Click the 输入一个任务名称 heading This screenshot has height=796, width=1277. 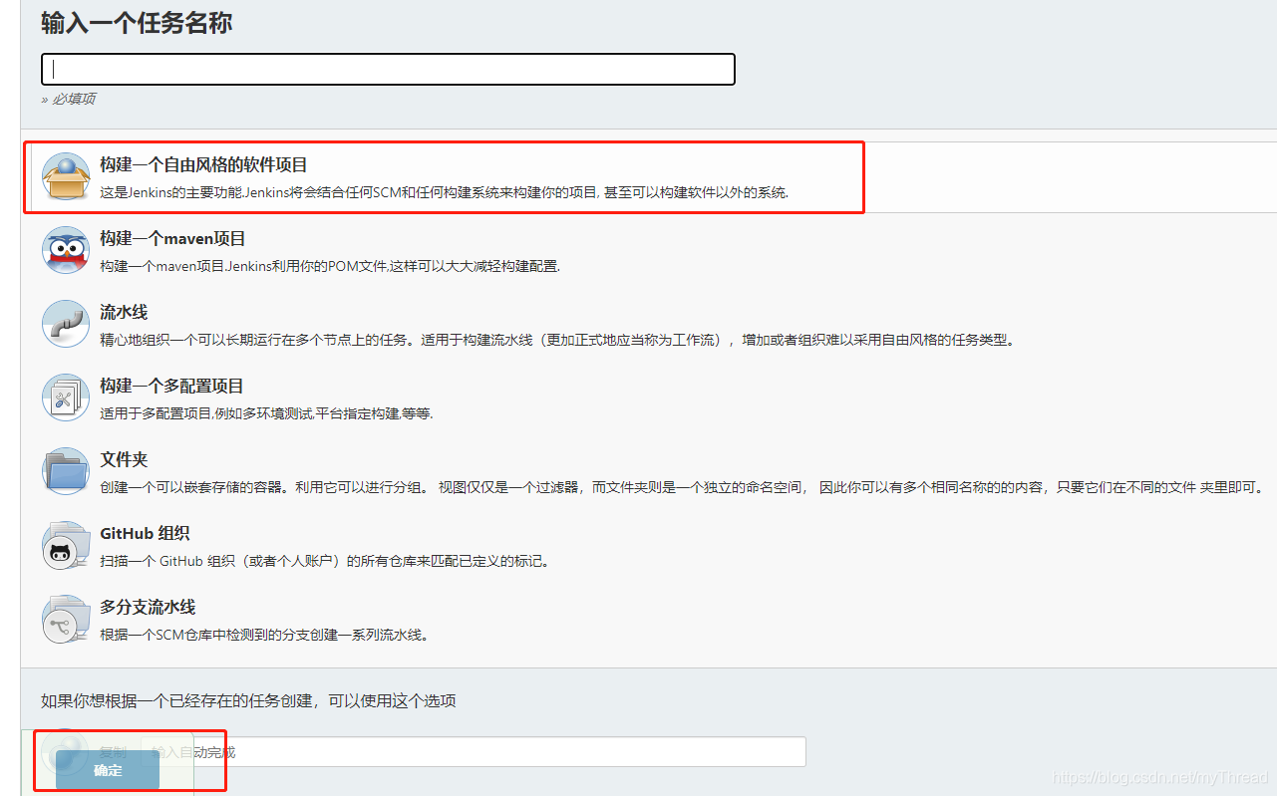(x=137, y=23)
